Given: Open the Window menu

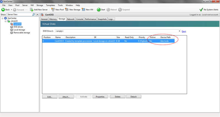Looking at the screenshot, I should [69, 5].
